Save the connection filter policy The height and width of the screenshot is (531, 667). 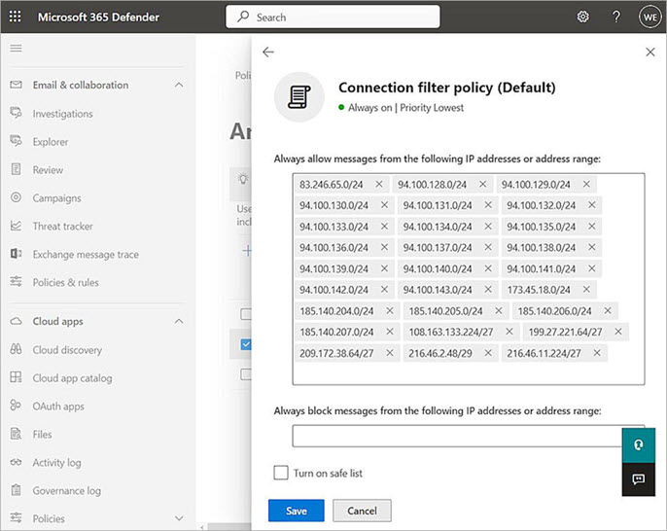[297, 511]
